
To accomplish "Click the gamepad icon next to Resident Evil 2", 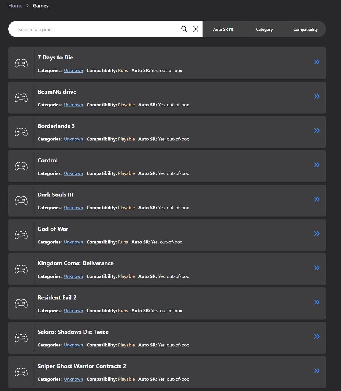I will 21,303.
